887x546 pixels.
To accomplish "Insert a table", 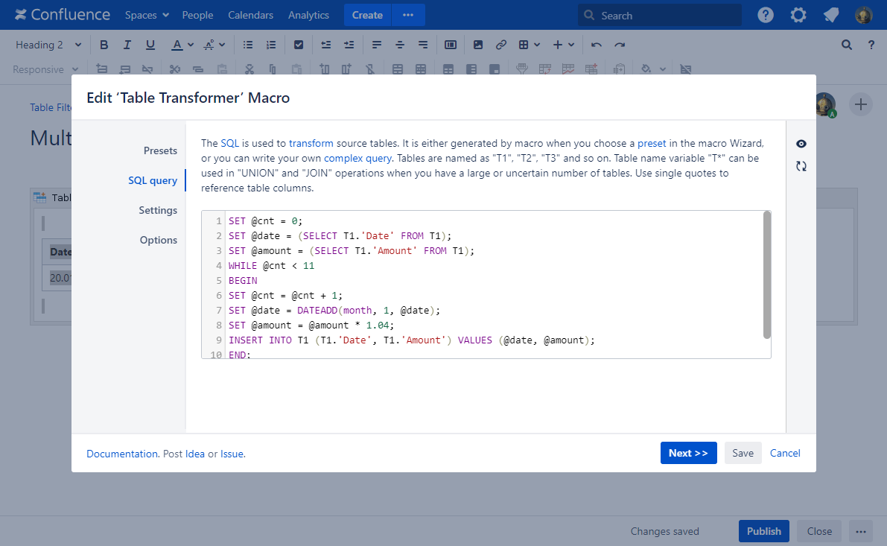I will pyautogui.click(x=524, y=45).
